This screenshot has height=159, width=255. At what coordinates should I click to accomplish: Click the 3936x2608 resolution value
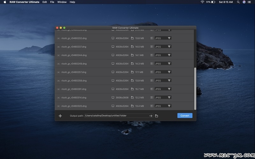click(122, 98)
